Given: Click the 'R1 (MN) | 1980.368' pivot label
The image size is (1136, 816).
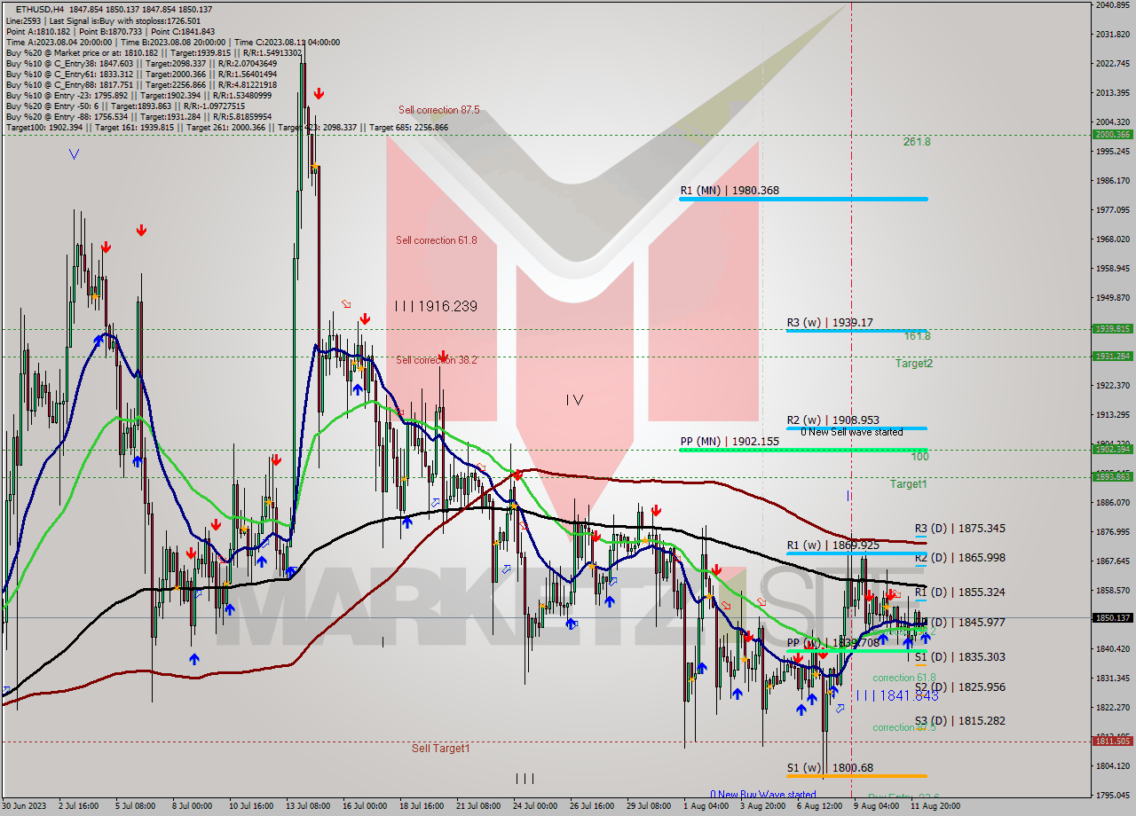Looking at the screenshot, I should [730, 191].
